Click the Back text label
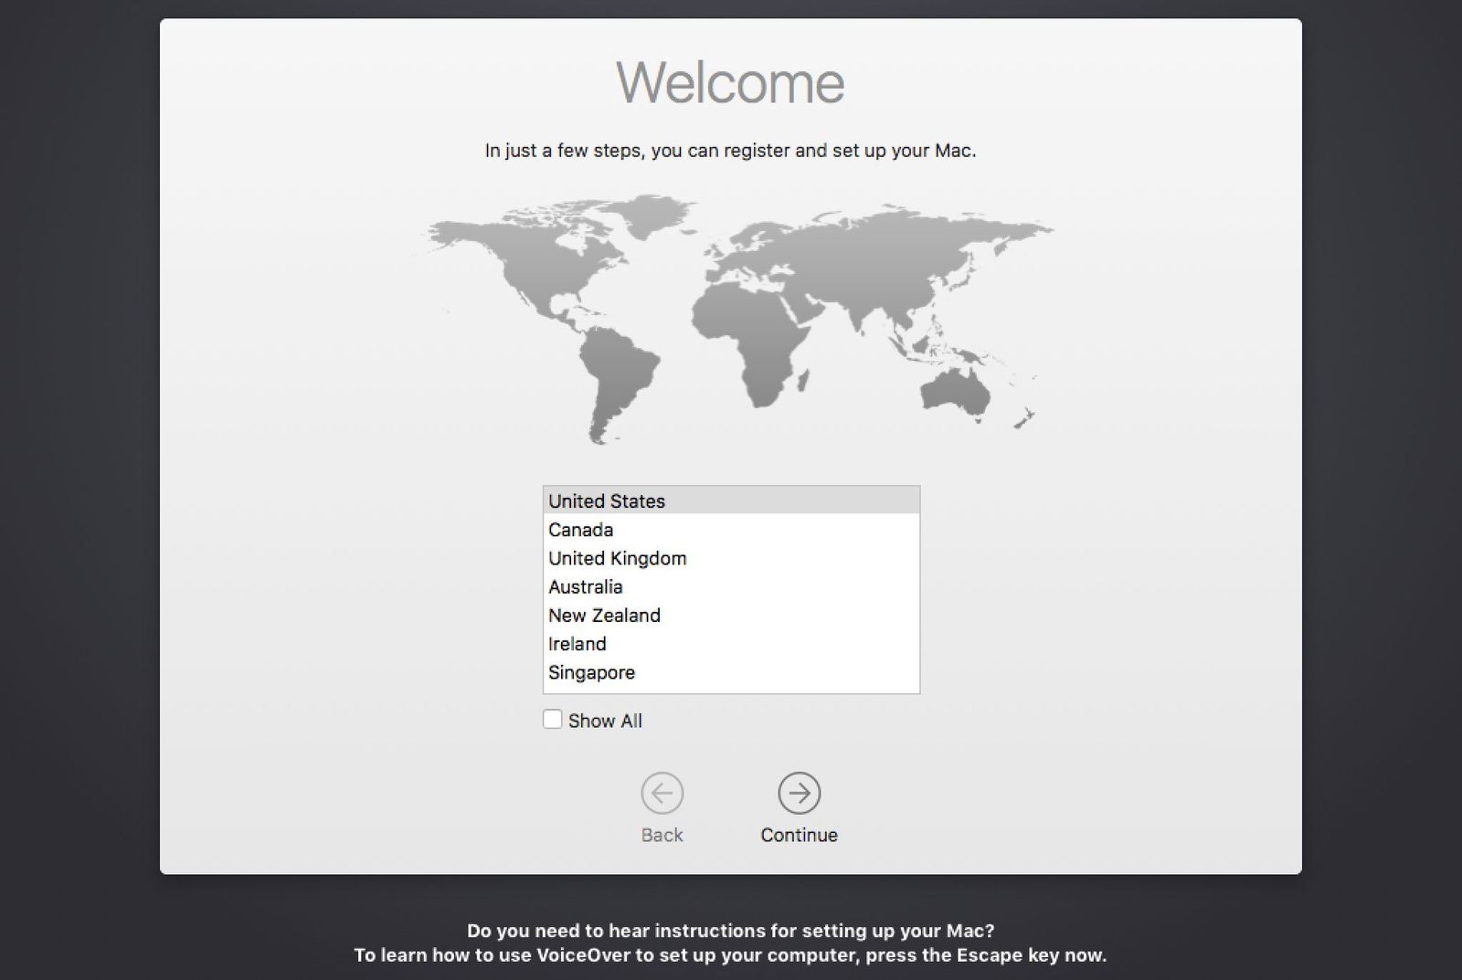The image size is (1462, 980). 662,835
